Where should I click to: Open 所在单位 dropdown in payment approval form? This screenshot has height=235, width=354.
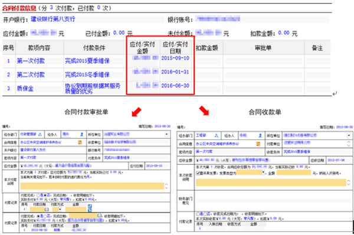coord(166,135)
